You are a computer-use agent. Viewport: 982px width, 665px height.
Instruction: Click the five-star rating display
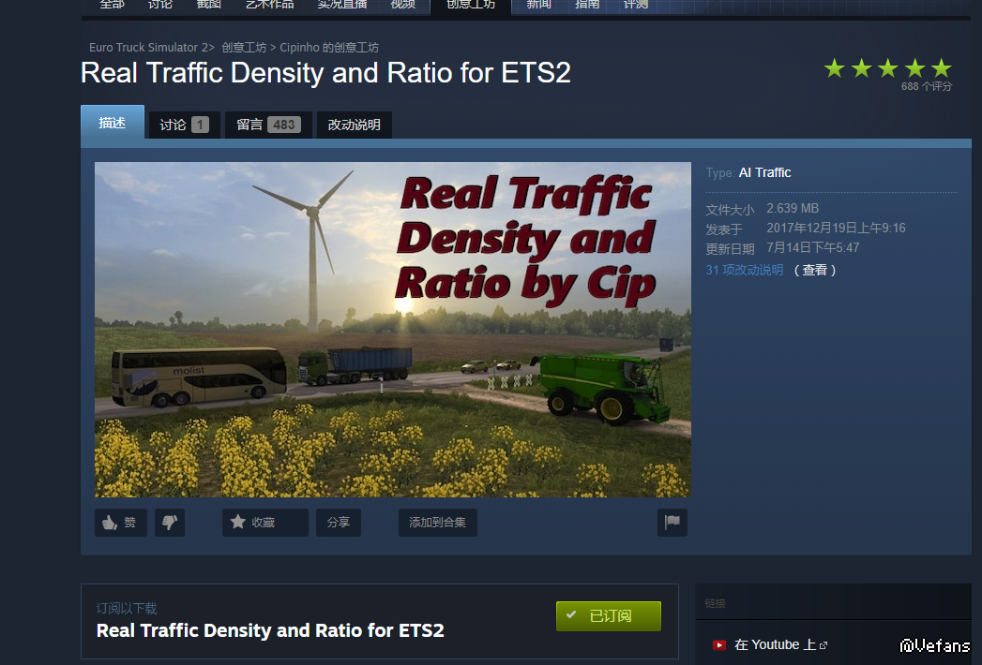pos(888,68)
